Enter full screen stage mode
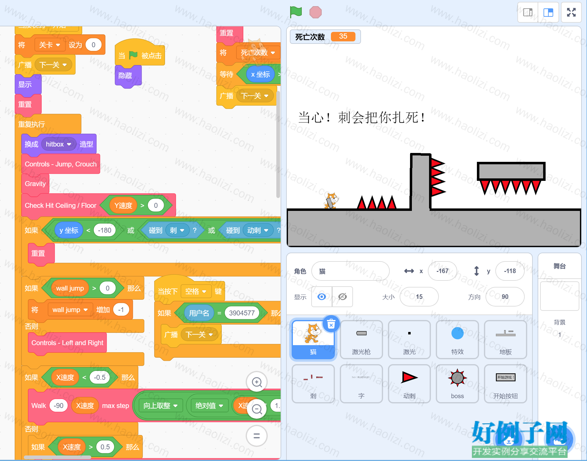587x461 pixels. pos(571,12)
